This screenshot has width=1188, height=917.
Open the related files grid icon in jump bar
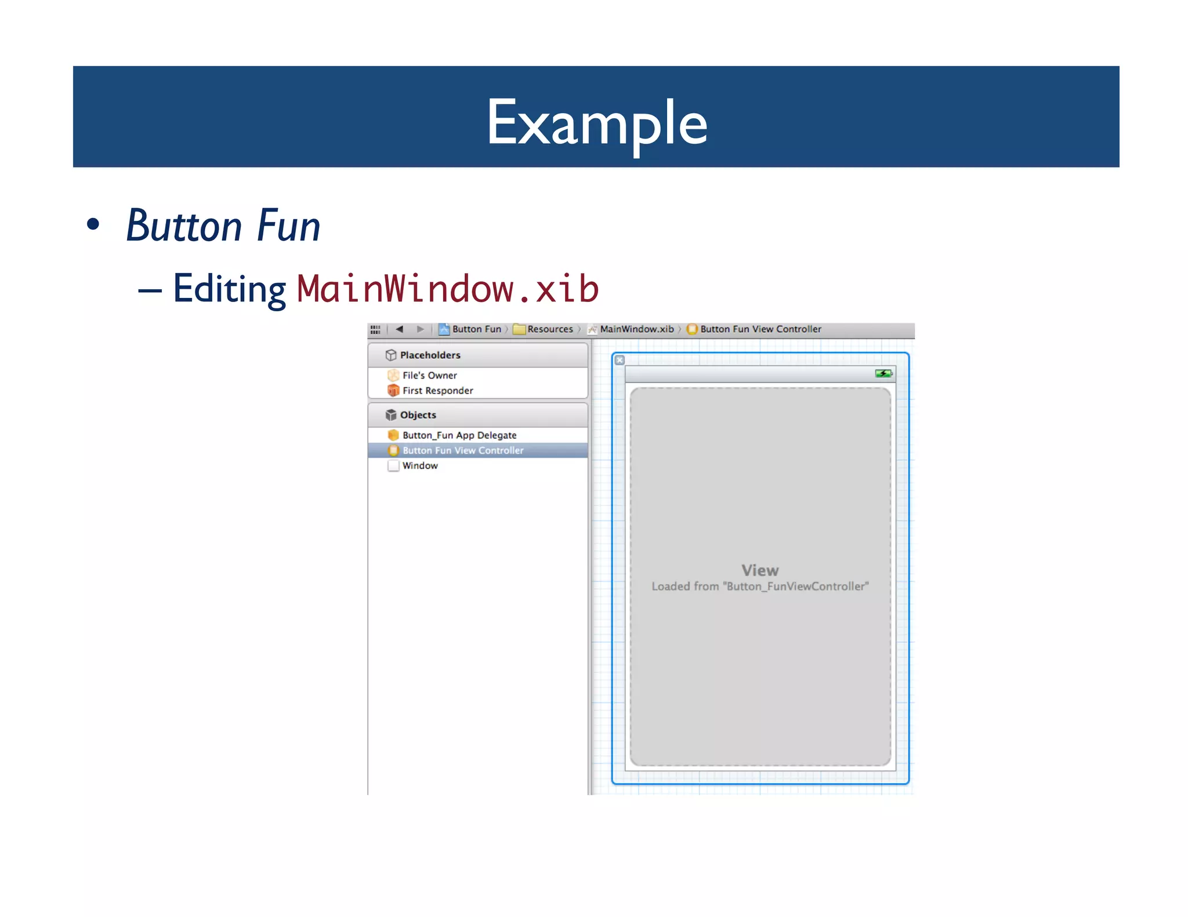point(375,329)
